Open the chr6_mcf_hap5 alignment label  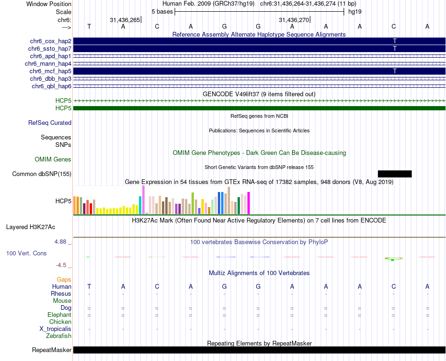[50, 71]
